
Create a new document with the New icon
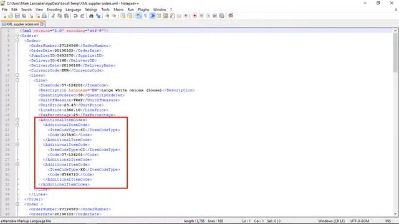[4, 16]
